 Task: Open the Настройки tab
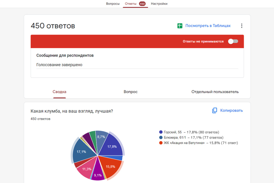click(x=159, y=4)
